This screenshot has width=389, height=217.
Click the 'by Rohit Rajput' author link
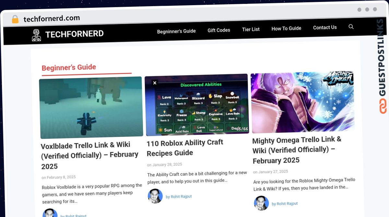pos(179,196)
